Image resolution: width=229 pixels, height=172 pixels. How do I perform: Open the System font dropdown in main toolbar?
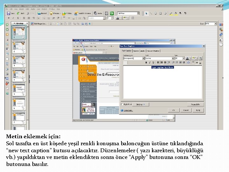click(x=104, y=18)
